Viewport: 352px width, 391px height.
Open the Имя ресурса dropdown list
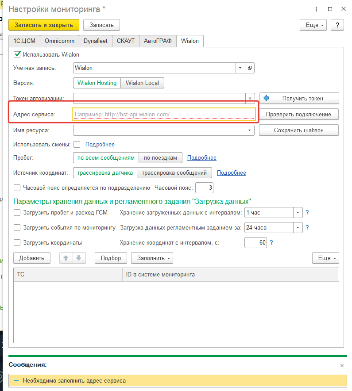(250, 130)
